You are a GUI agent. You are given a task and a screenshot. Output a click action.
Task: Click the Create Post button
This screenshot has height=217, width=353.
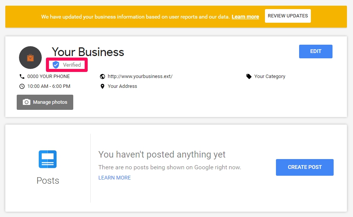click(304, 167)
